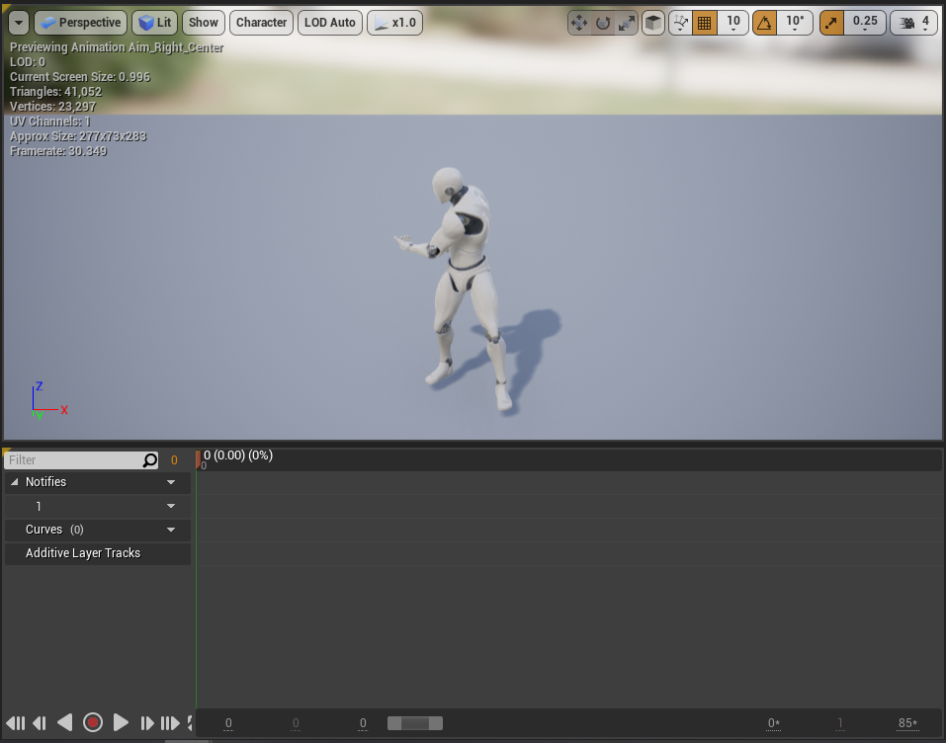Open the Perspective view mode menu

pyautogui.click(x=81, y=23)
